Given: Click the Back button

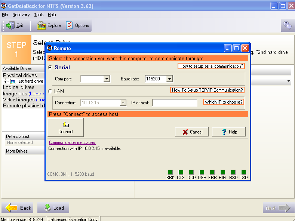Looking at the screenshot, I should point(18,208).
